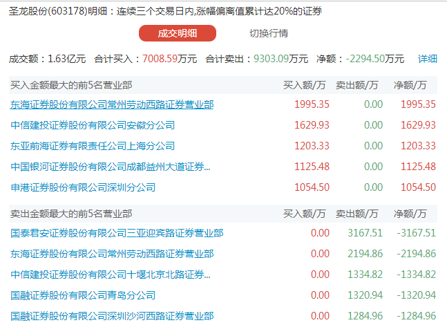The image size is (447, 325).
Task: Click 买入额/万 column header in buy table
Action: point(305,85)
